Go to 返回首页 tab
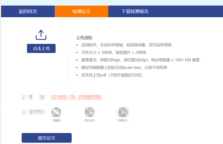Screen dimensions: 223x144 tap(28, 11)
